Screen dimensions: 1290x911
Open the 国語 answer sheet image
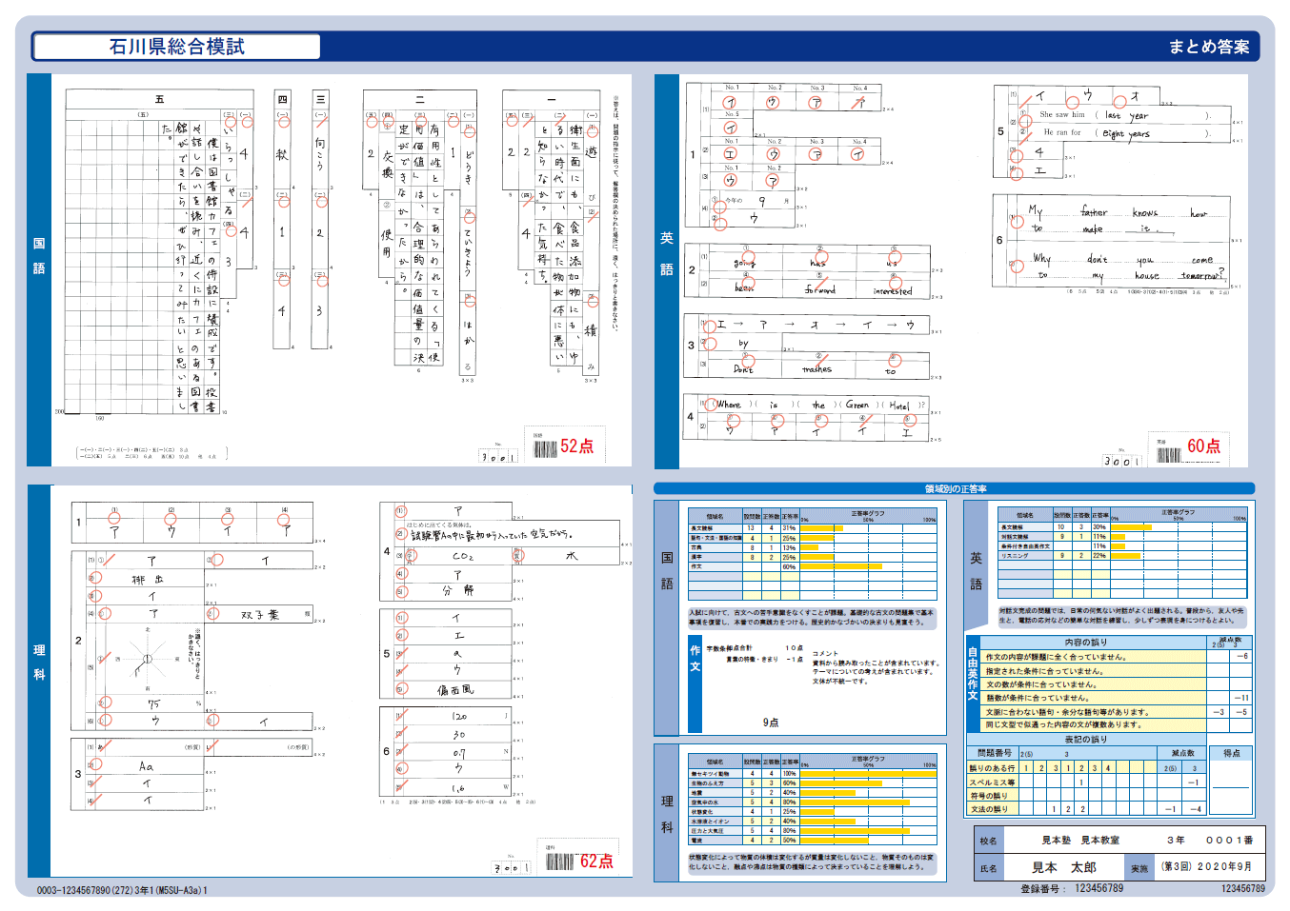[341, 270]
